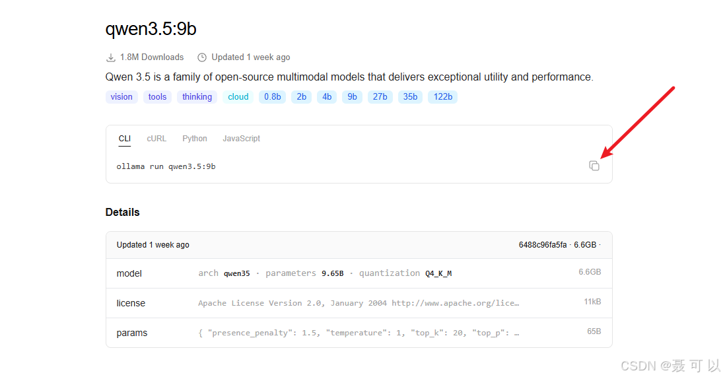Click the clock icon beside Updated
The image size is (723, 377).
[202, 57]
